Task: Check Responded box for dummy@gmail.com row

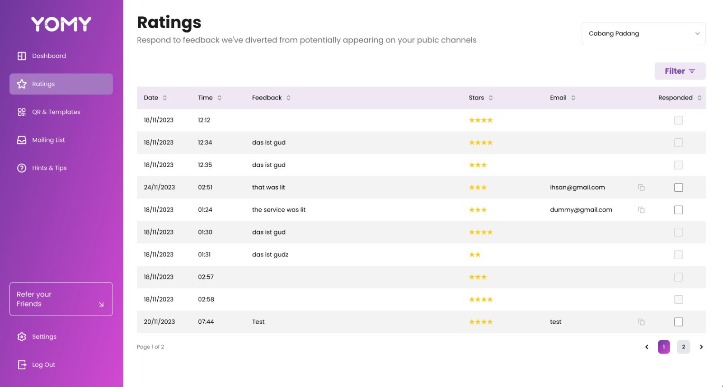Action: [x=679, y=210]
